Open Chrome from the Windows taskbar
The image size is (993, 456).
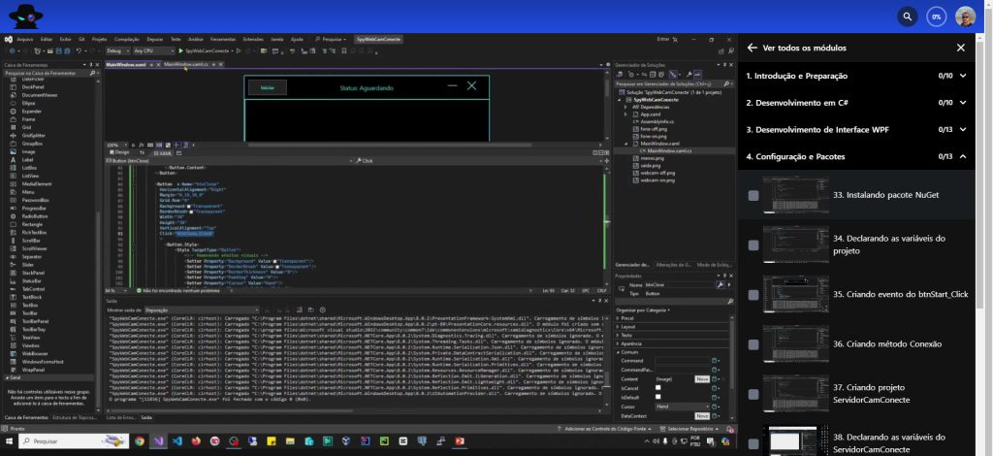coord(140,441)
